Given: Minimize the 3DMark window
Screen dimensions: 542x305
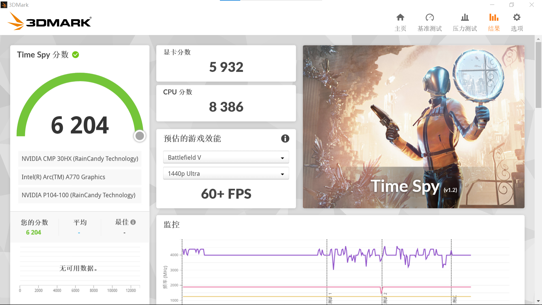Looking at the screenshot, I should [x=492, y=5].
